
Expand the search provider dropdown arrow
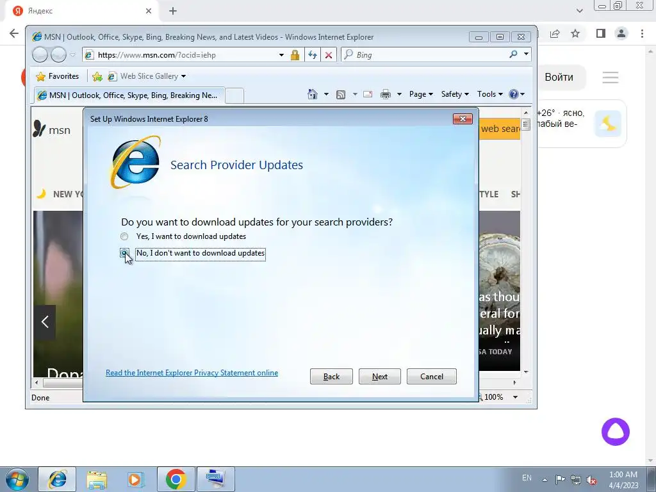point(526,54)
